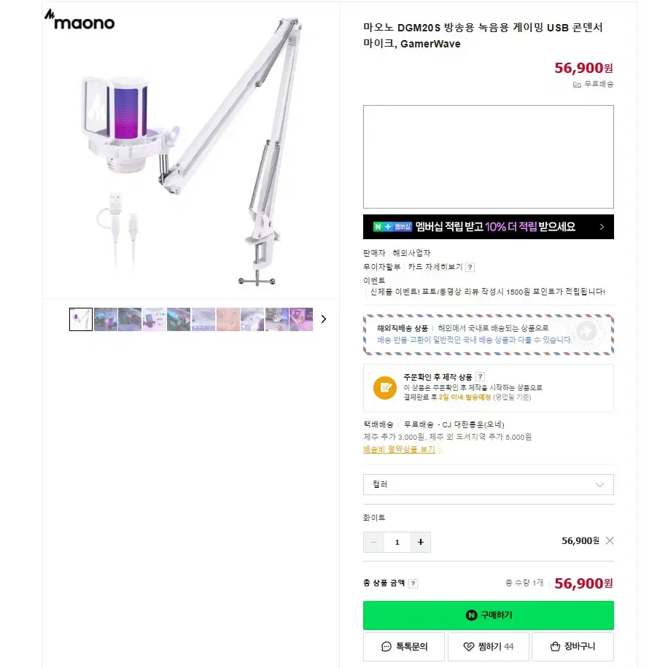
Task: Toggle 찜하기 wishlist heart
Action: (x=488, y=646)
